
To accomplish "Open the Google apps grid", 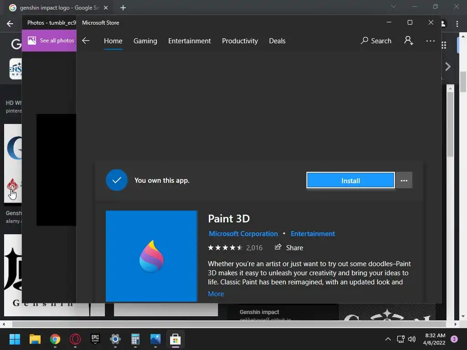I will [x=444, y=45].
